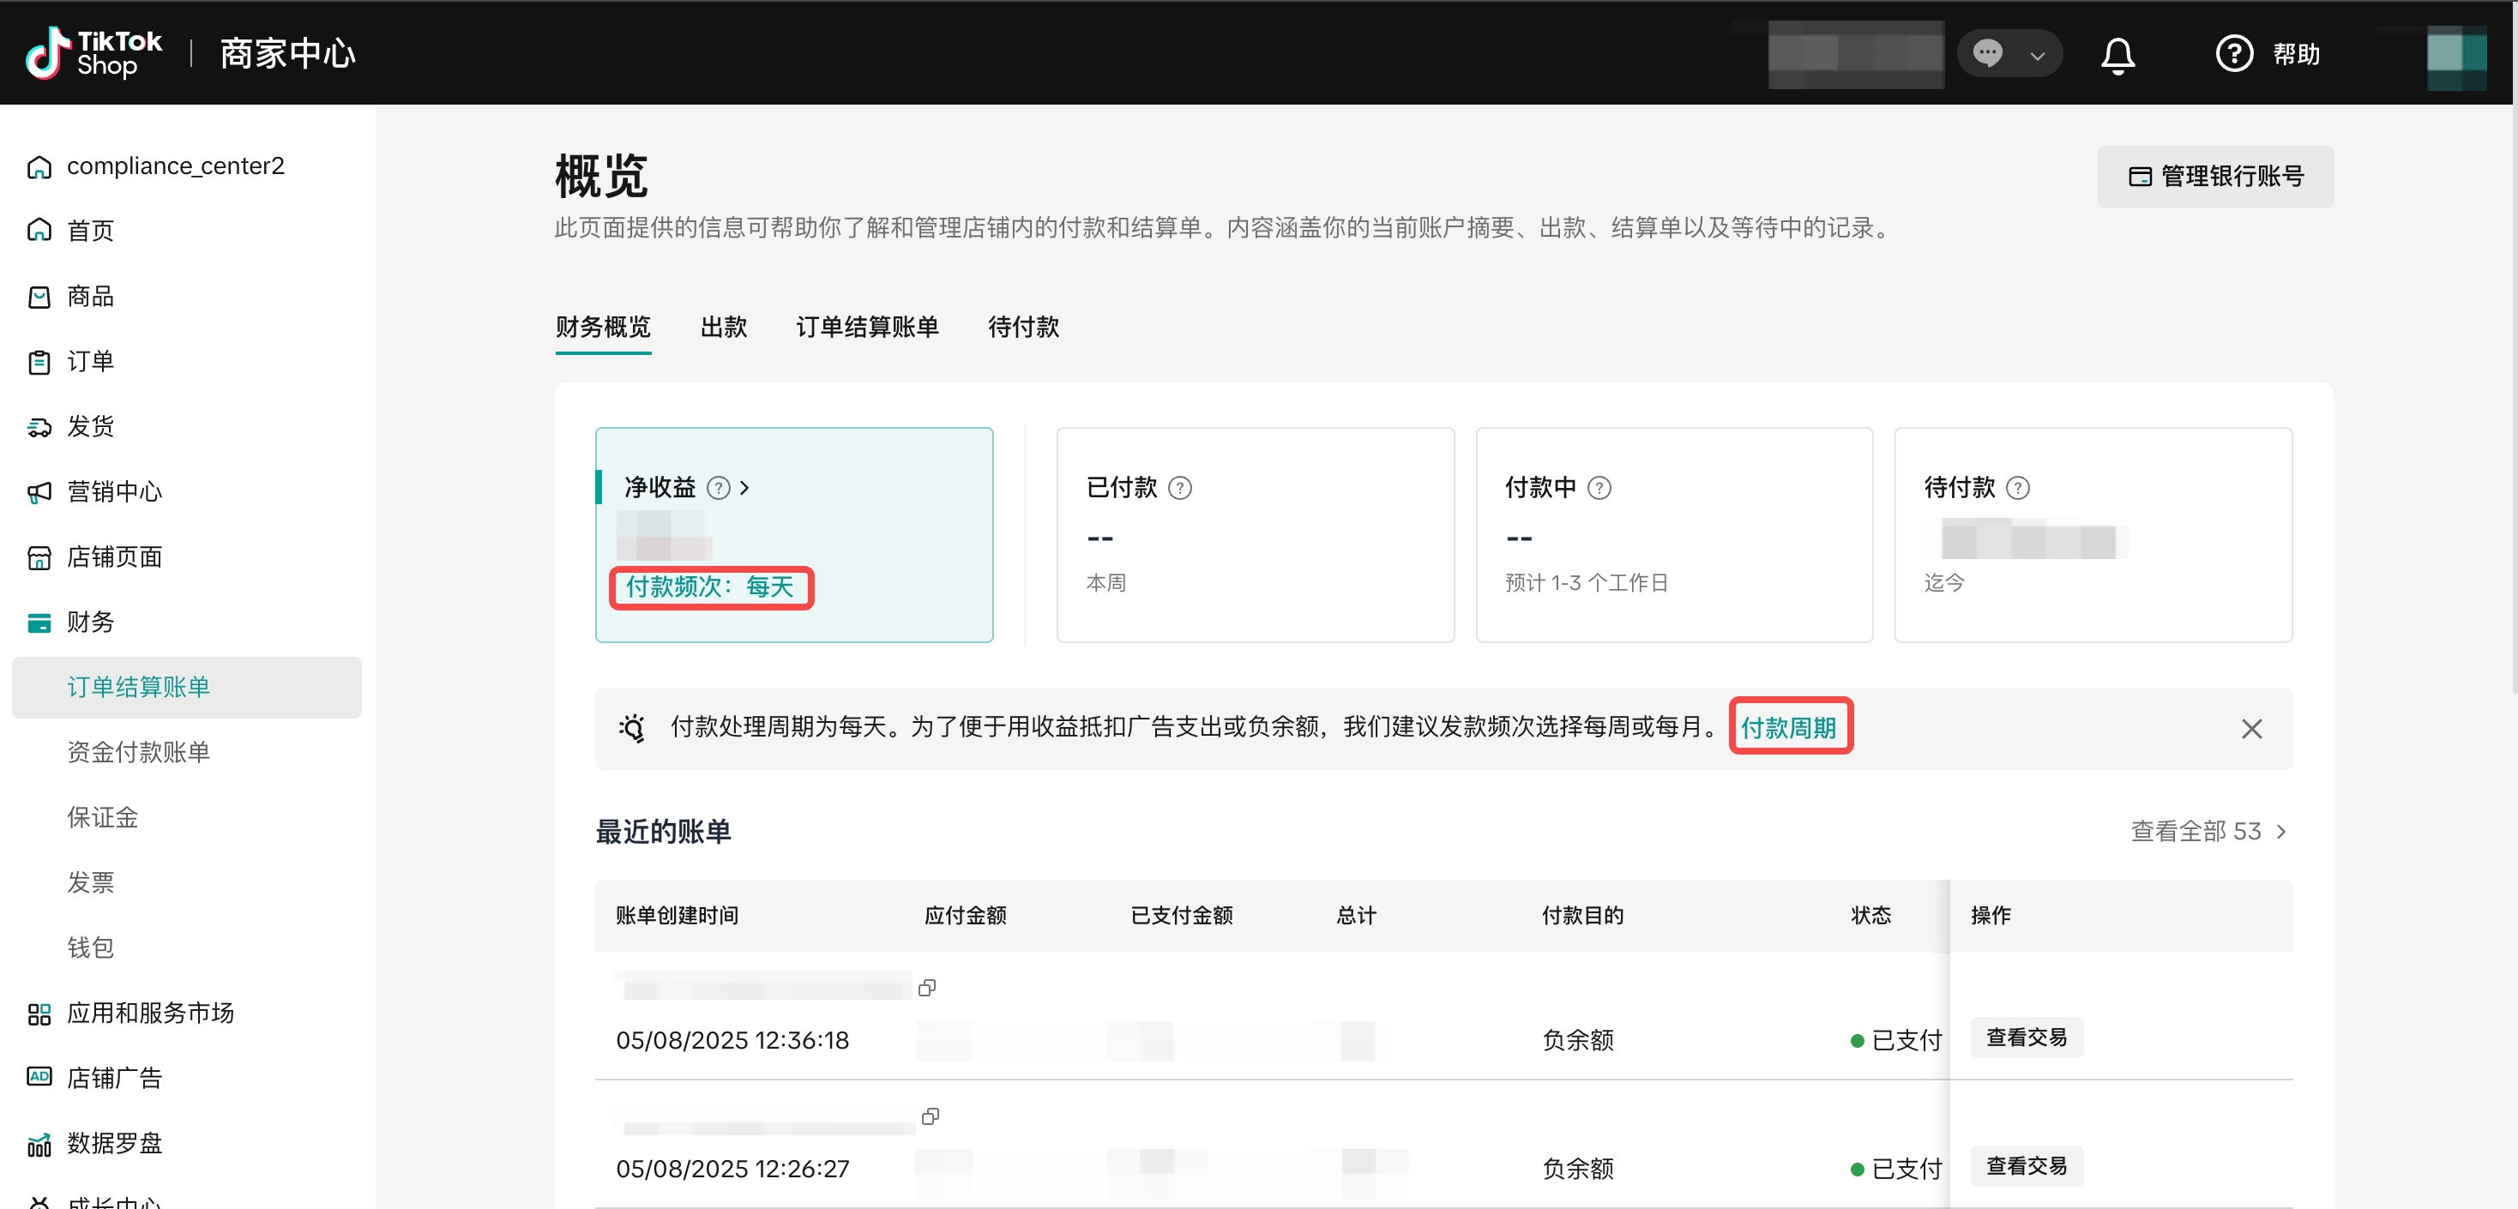Open the help question mark icon

point(2233,54)
